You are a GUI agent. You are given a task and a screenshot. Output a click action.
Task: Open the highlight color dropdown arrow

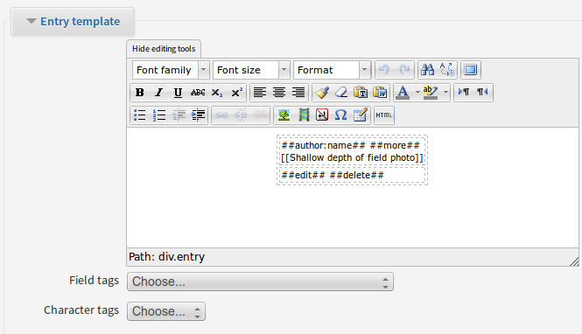tap(445, 93)
